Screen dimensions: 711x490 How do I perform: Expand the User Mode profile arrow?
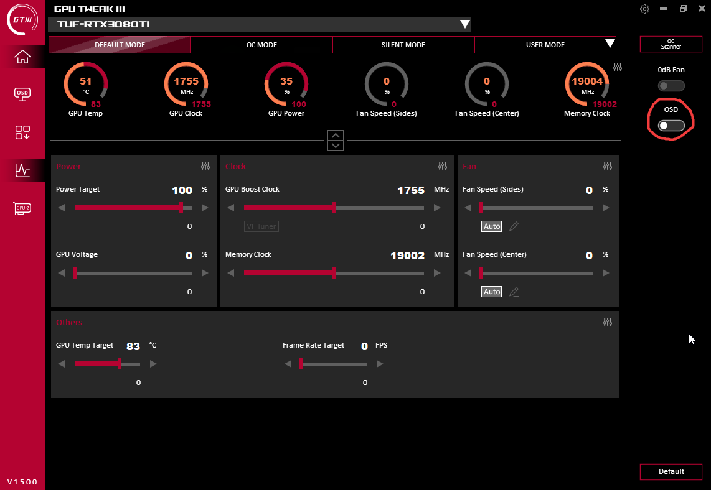[x=610, y=44]
